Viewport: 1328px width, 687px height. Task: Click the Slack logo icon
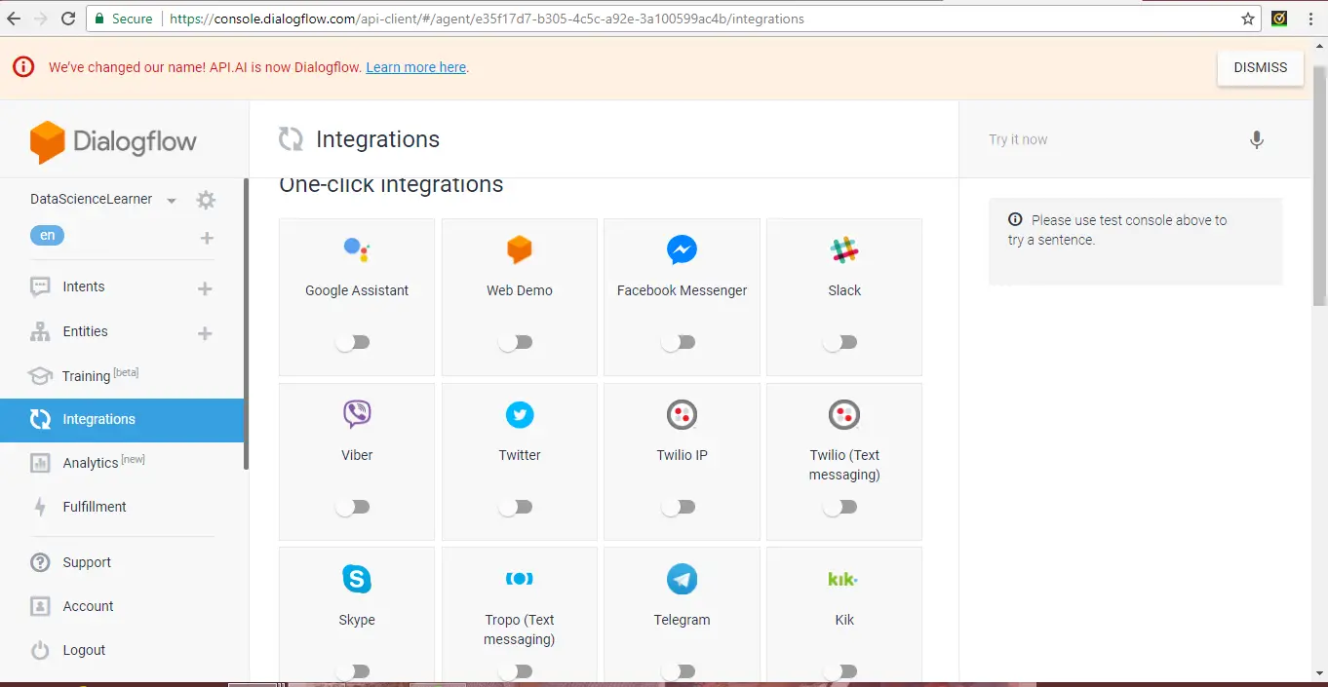point(844,250)
